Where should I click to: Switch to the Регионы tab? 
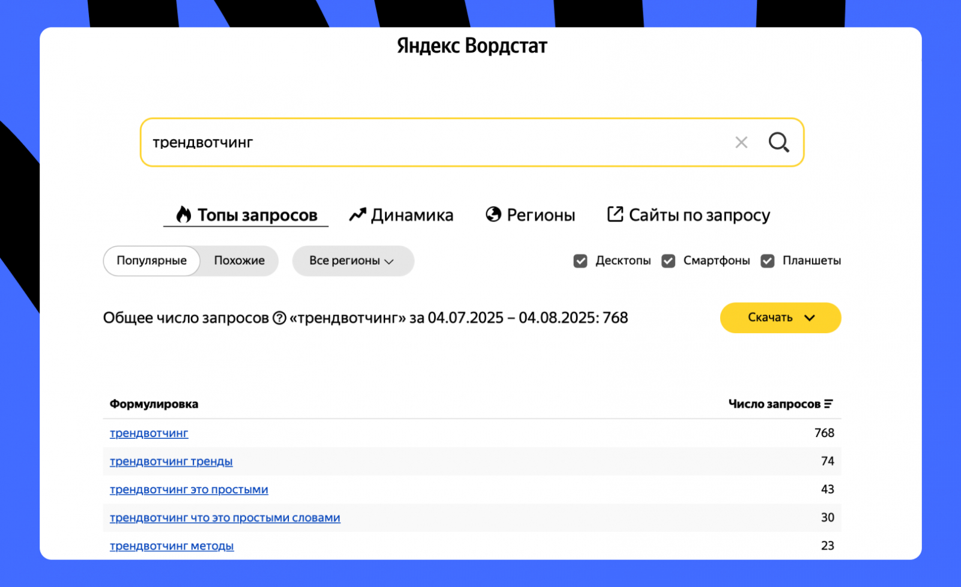pos(530,215)
